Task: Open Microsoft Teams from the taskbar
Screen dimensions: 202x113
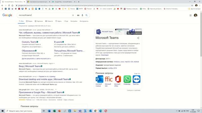Action: coord(80,111)
